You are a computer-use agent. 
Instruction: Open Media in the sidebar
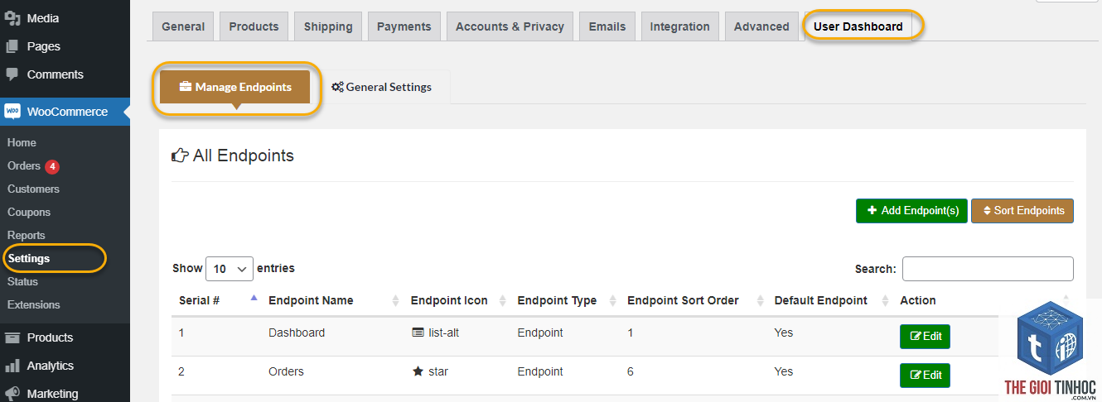43,18
